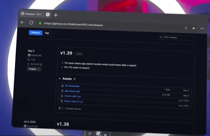This screenshot has height=136, width=210.
Task: Download the app-release.apk file
Action: (x=72, y=91)
